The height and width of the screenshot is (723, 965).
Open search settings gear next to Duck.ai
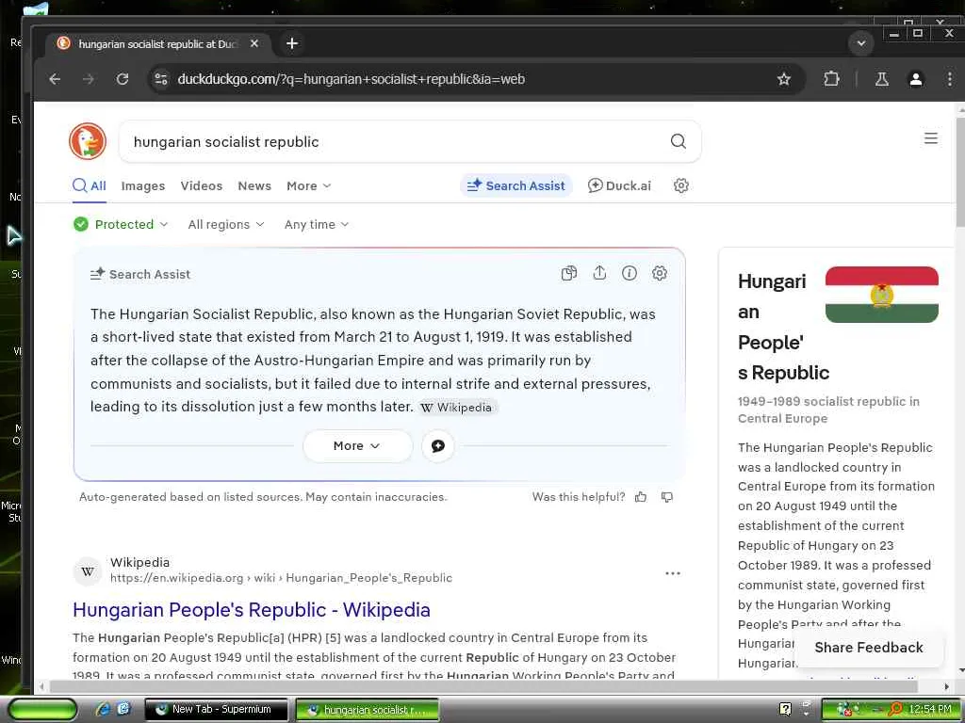tap(680, 185)
